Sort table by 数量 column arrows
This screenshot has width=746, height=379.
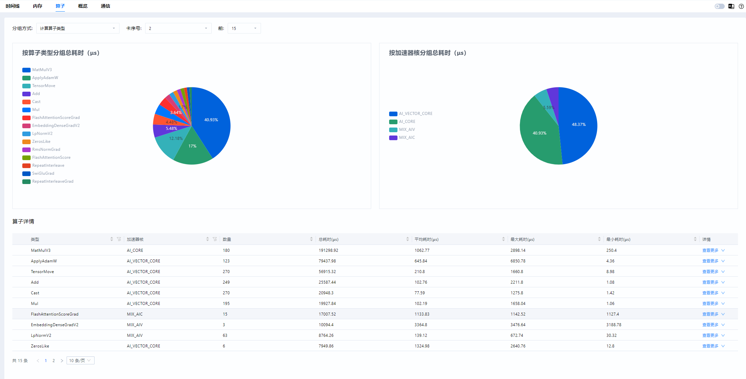pos(311,239)
